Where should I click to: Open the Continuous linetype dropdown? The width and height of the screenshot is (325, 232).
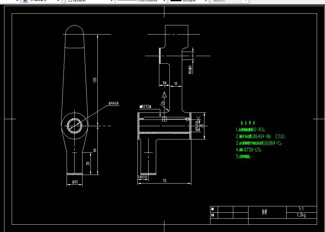[142, 1]
